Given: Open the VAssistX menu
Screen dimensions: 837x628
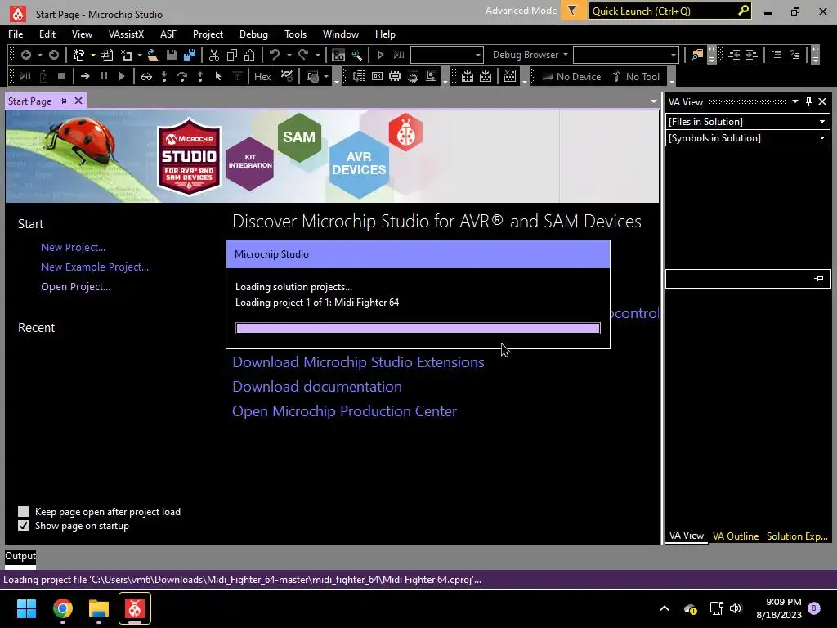Looking at the screenshot, I should point(126,34).
